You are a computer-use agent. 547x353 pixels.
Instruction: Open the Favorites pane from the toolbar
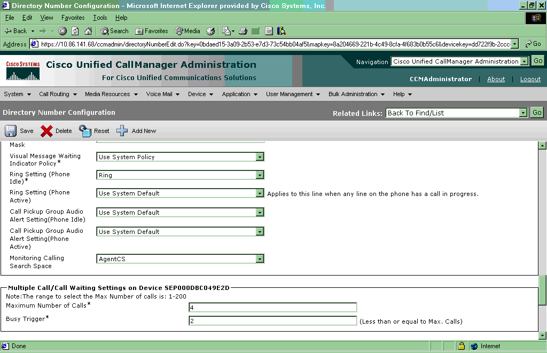tap(151, 31)
